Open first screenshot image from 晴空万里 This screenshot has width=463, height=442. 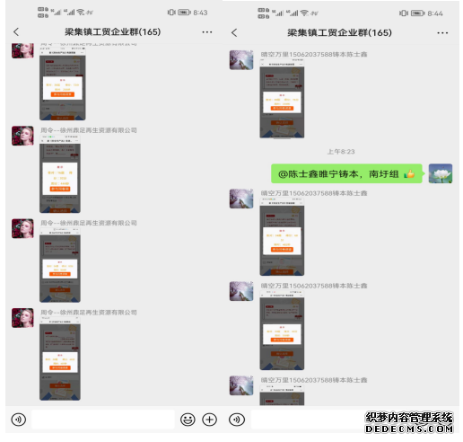[282, 99]
